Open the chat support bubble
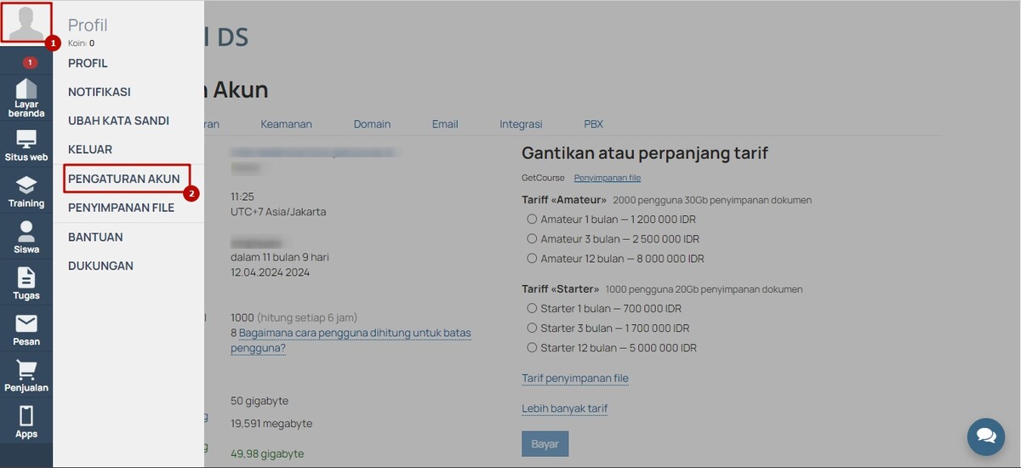 (x=985, y=436)
